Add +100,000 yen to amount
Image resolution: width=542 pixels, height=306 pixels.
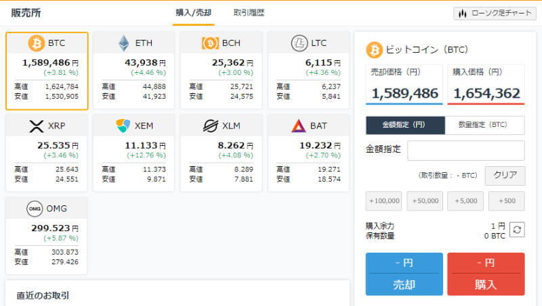(x=384, y=201)
